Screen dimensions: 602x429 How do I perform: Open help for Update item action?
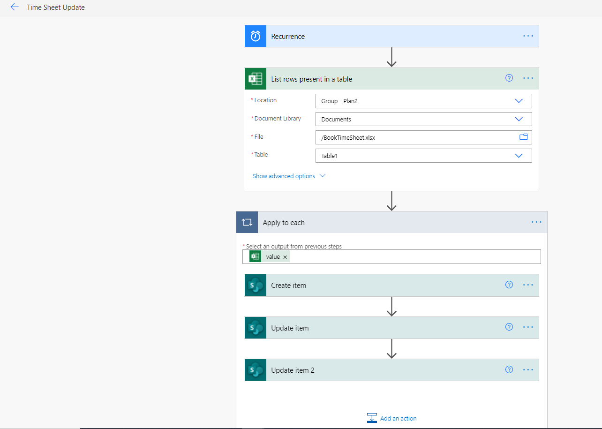point(509,327)
